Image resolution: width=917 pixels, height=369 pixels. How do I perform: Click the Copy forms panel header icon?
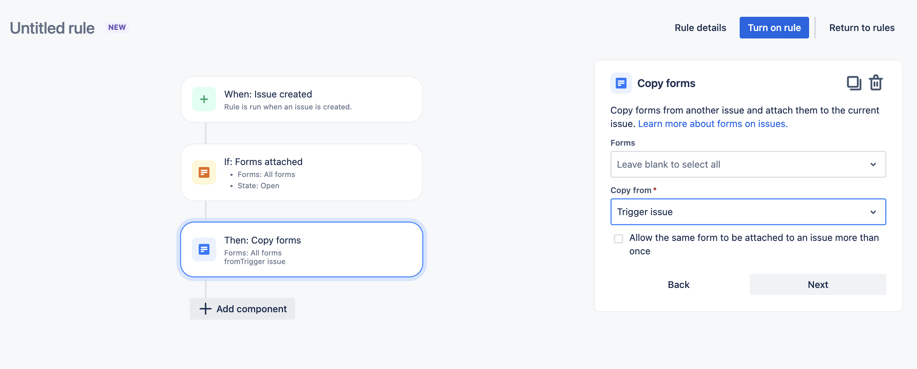(621, 83)
